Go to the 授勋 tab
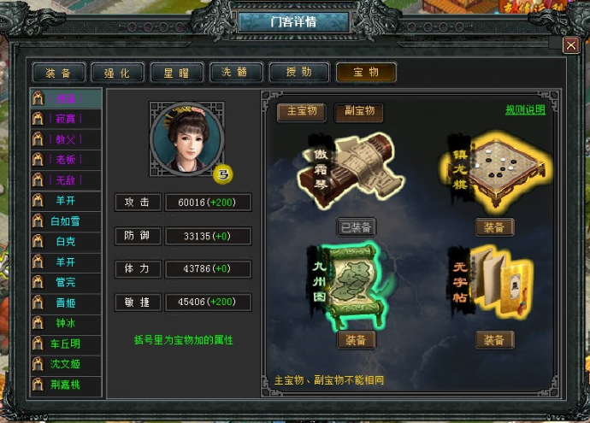The height and width of the screenshot is (423, 590). click(x=299, y=72)
